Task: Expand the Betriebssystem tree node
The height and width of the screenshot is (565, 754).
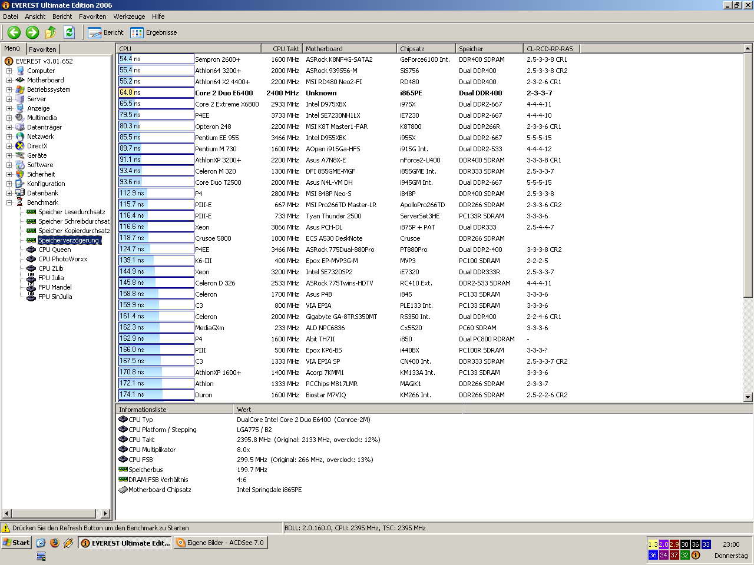Action: (9, 89)
